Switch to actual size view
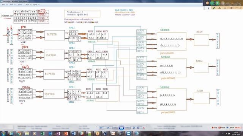The height and width of the screenshot is (136, 243). (108, 128)
